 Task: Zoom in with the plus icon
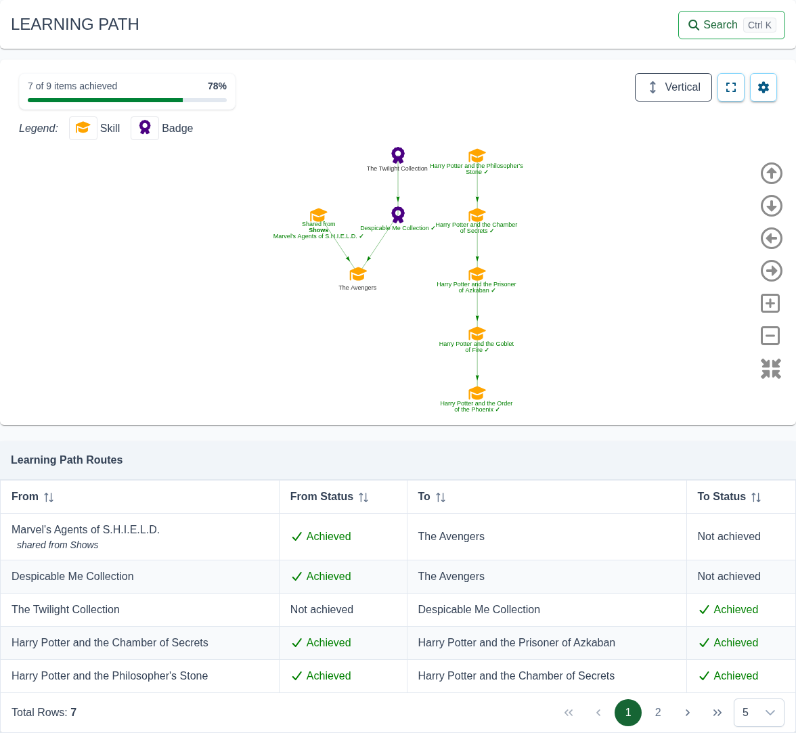pyautogui.click(x=770, y=303)
